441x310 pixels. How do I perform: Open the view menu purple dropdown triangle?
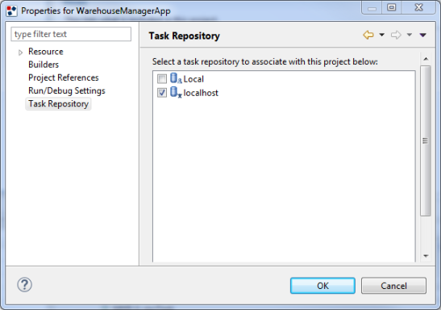coord(423,35)
